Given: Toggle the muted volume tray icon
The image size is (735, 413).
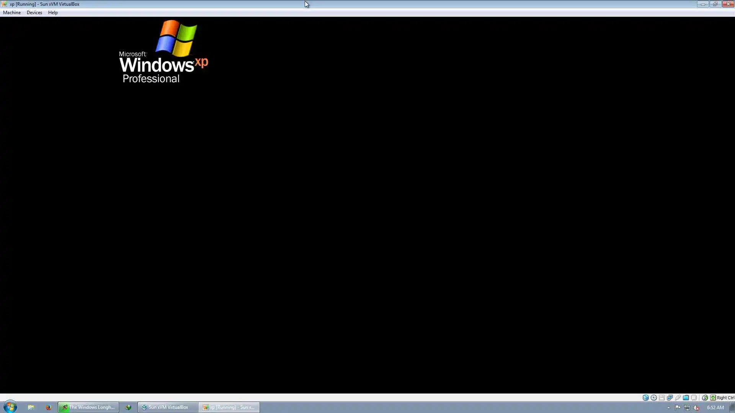Looking at the screenshot, I should click(696, 408).
